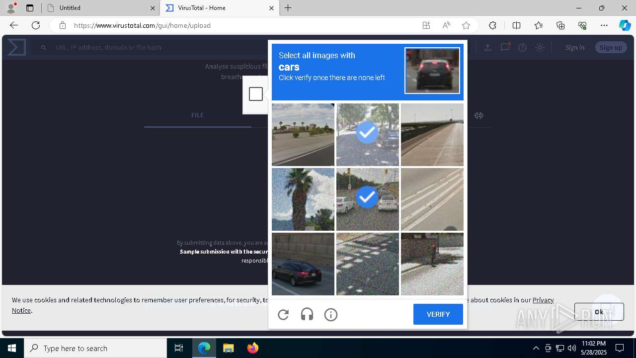Screen dimensions: 636x358
Task: Click the VERIFY button
Action: tap(438, 314)
